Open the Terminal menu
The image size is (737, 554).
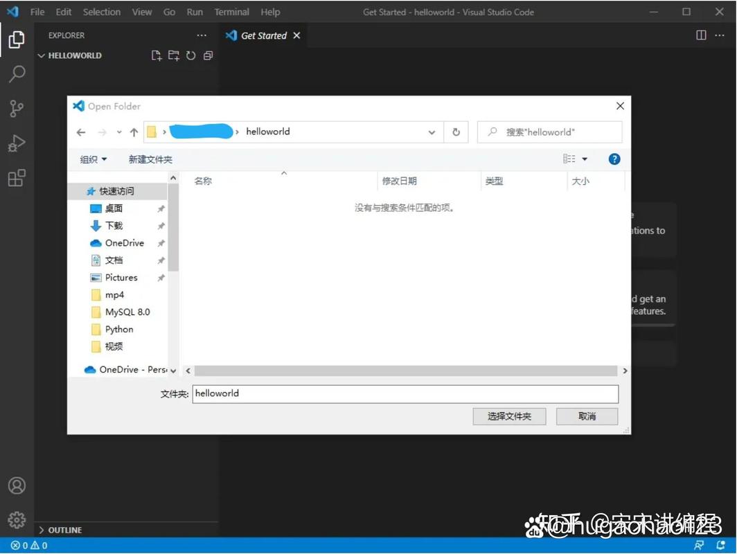[231, 12]
